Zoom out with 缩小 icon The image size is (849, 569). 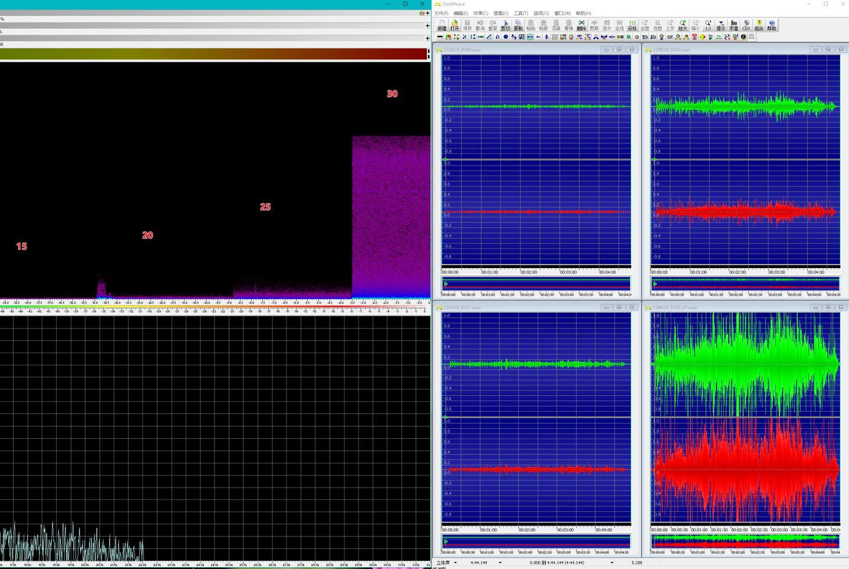(x=695, y=25)
